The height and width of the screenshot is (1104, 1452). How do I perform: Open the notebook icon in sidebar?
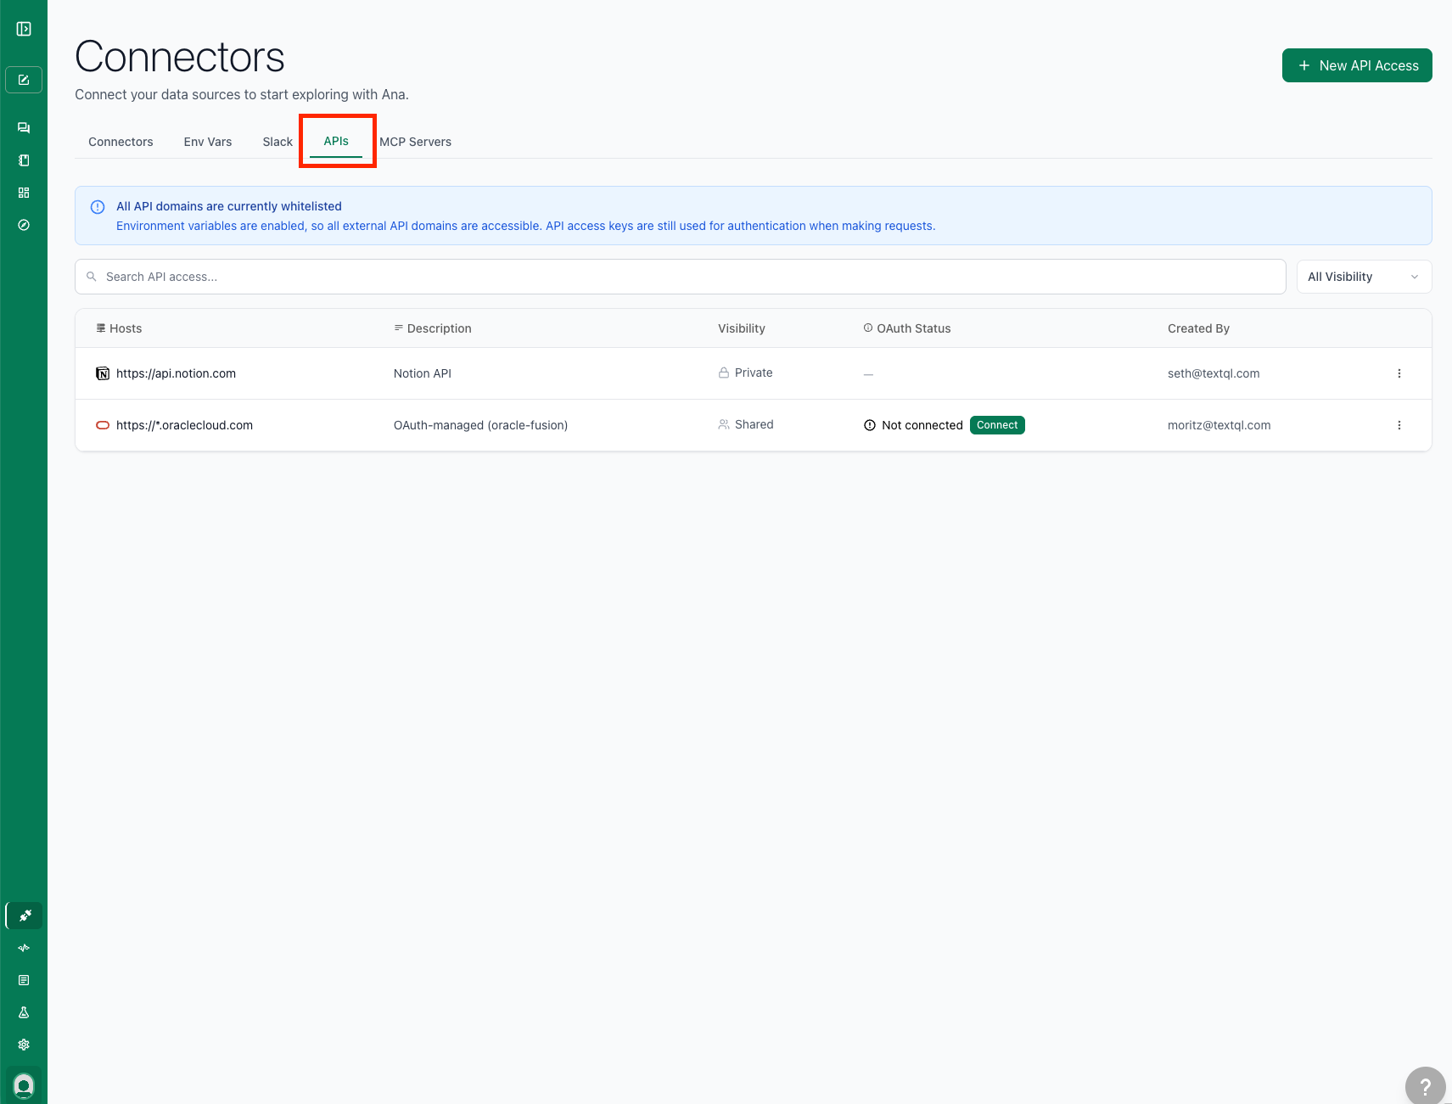[24, 160]
